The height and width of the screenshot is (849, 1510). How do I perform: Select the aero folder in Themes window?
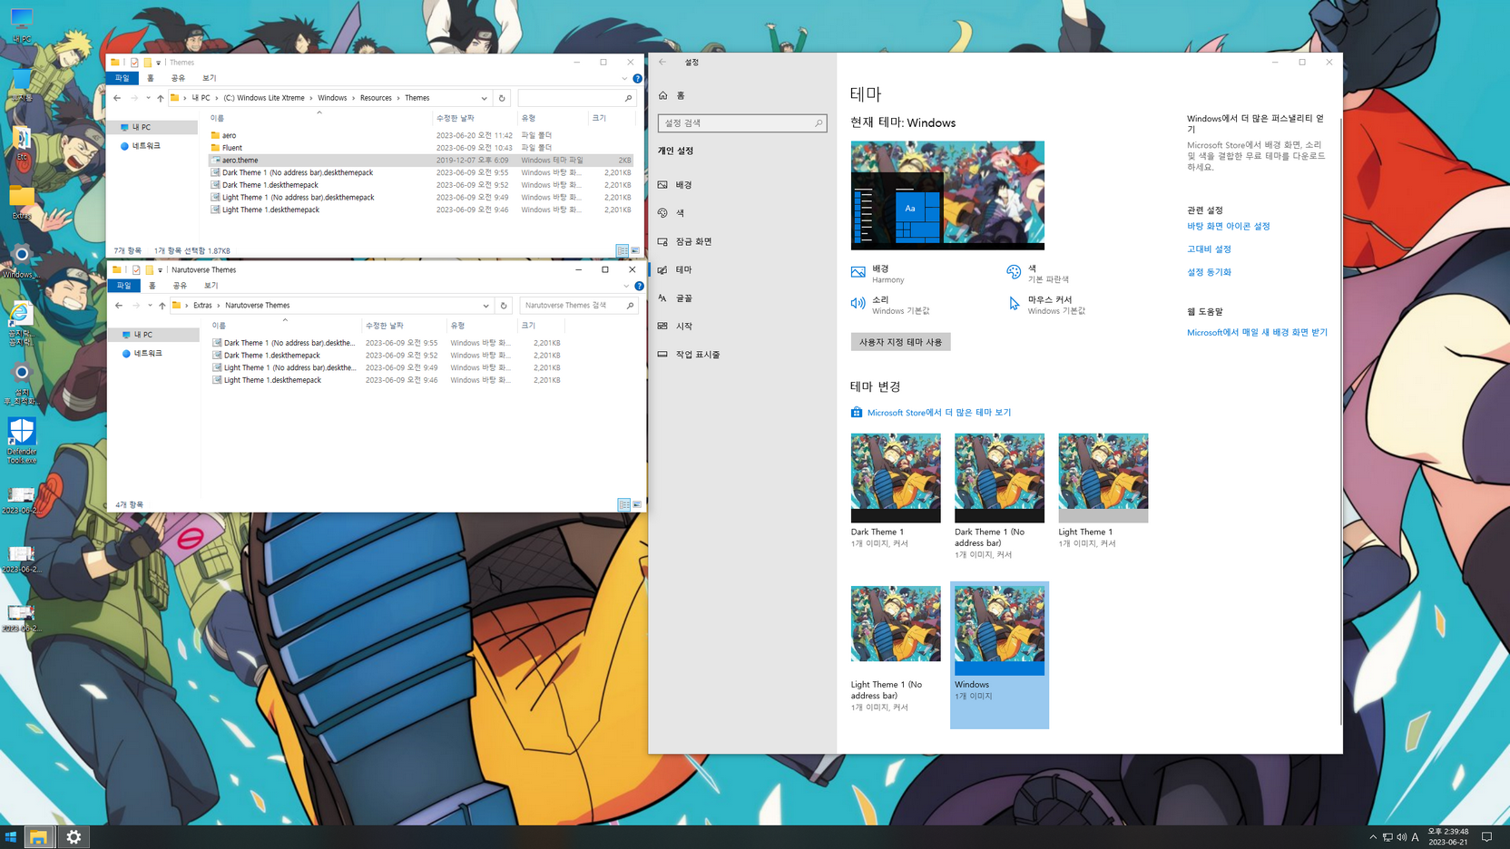[x=230, y=135]
